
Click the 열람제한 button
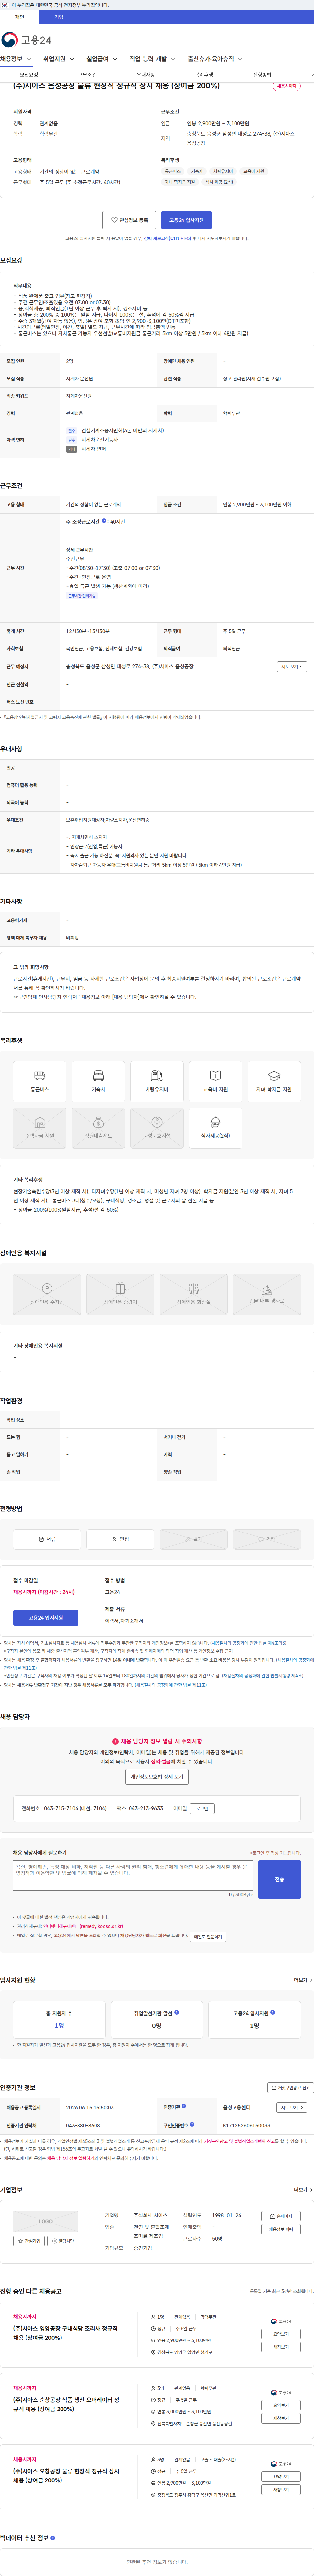[63, 2241]
